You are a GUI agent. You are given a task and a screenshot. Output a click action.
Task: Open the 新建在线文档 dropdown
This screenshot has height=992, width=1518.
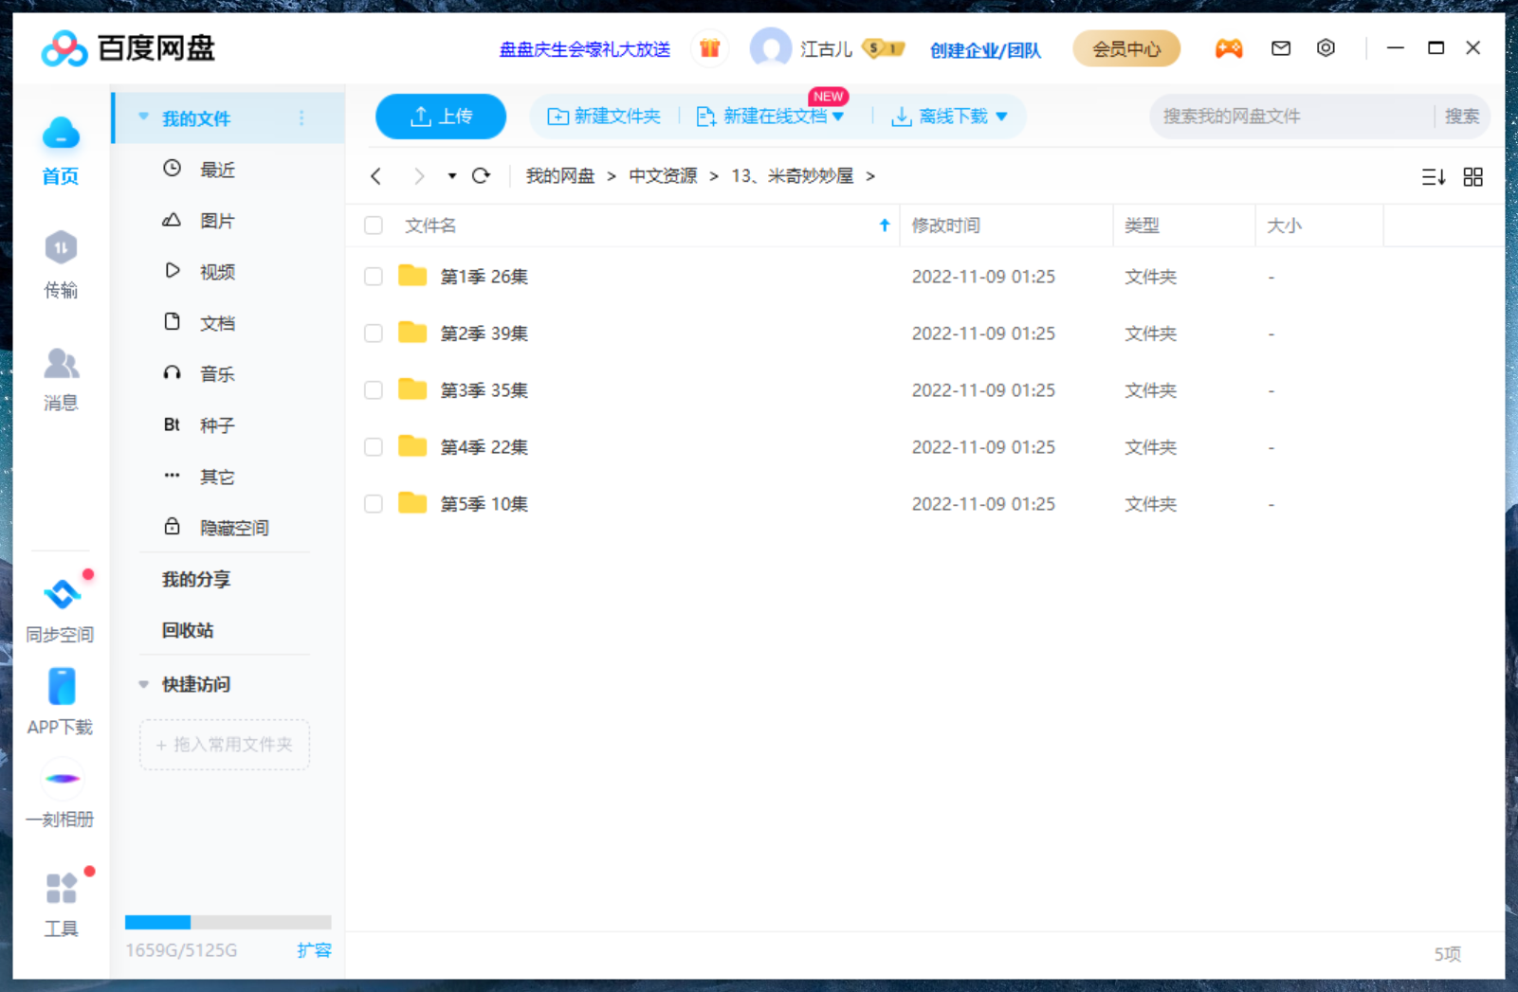839,116
